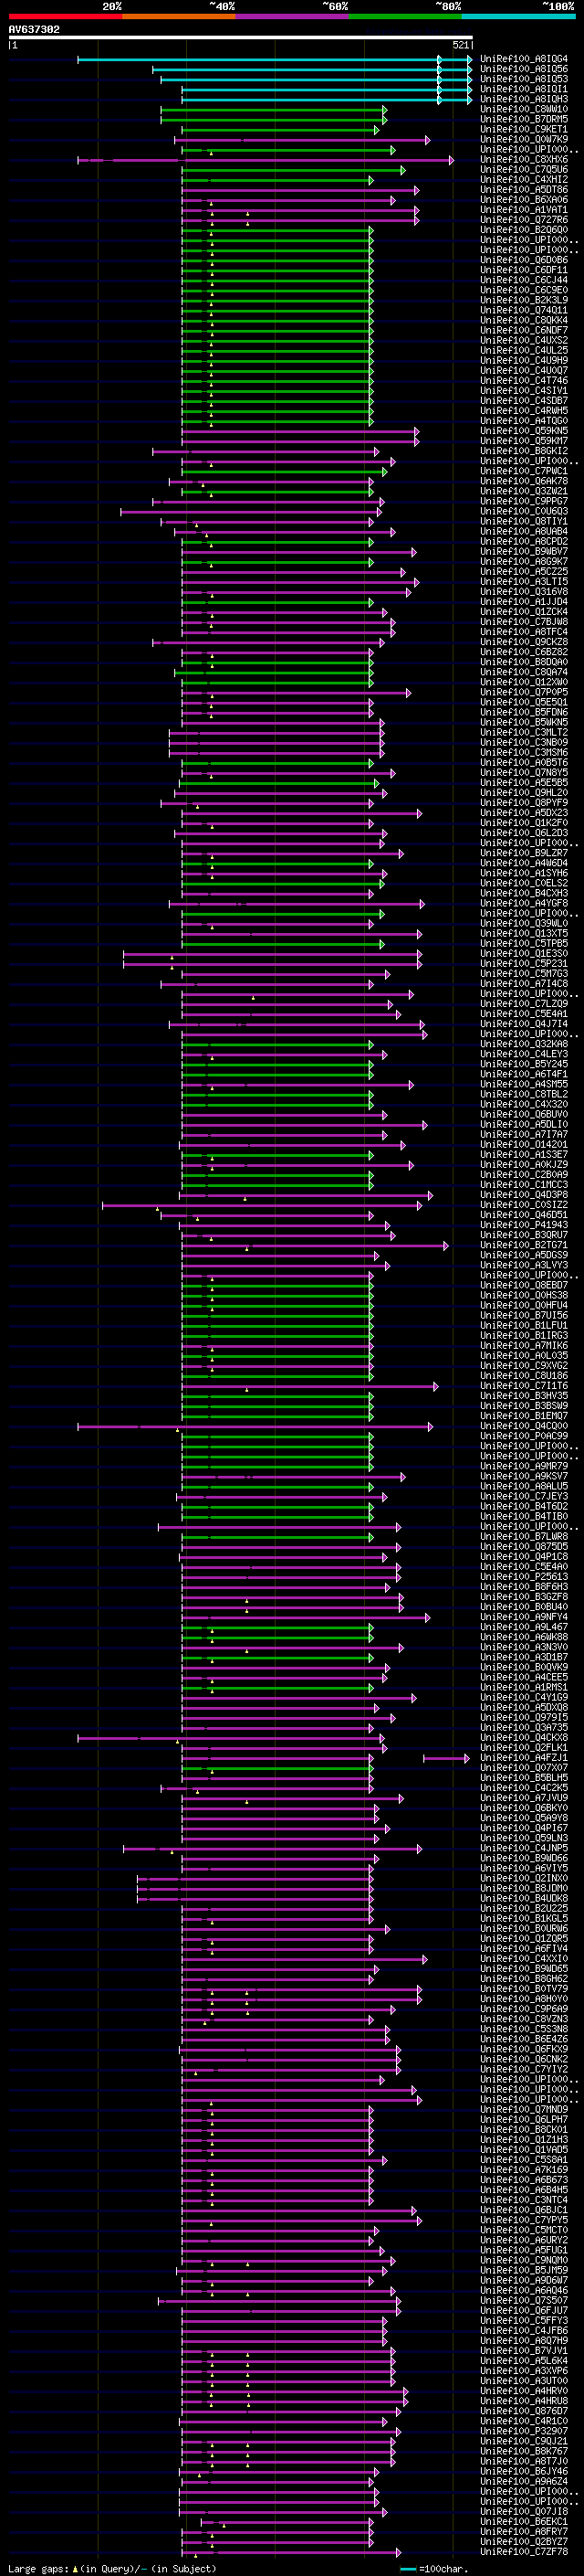Select the UniRef100_C5P231 label

click(524, 964)
